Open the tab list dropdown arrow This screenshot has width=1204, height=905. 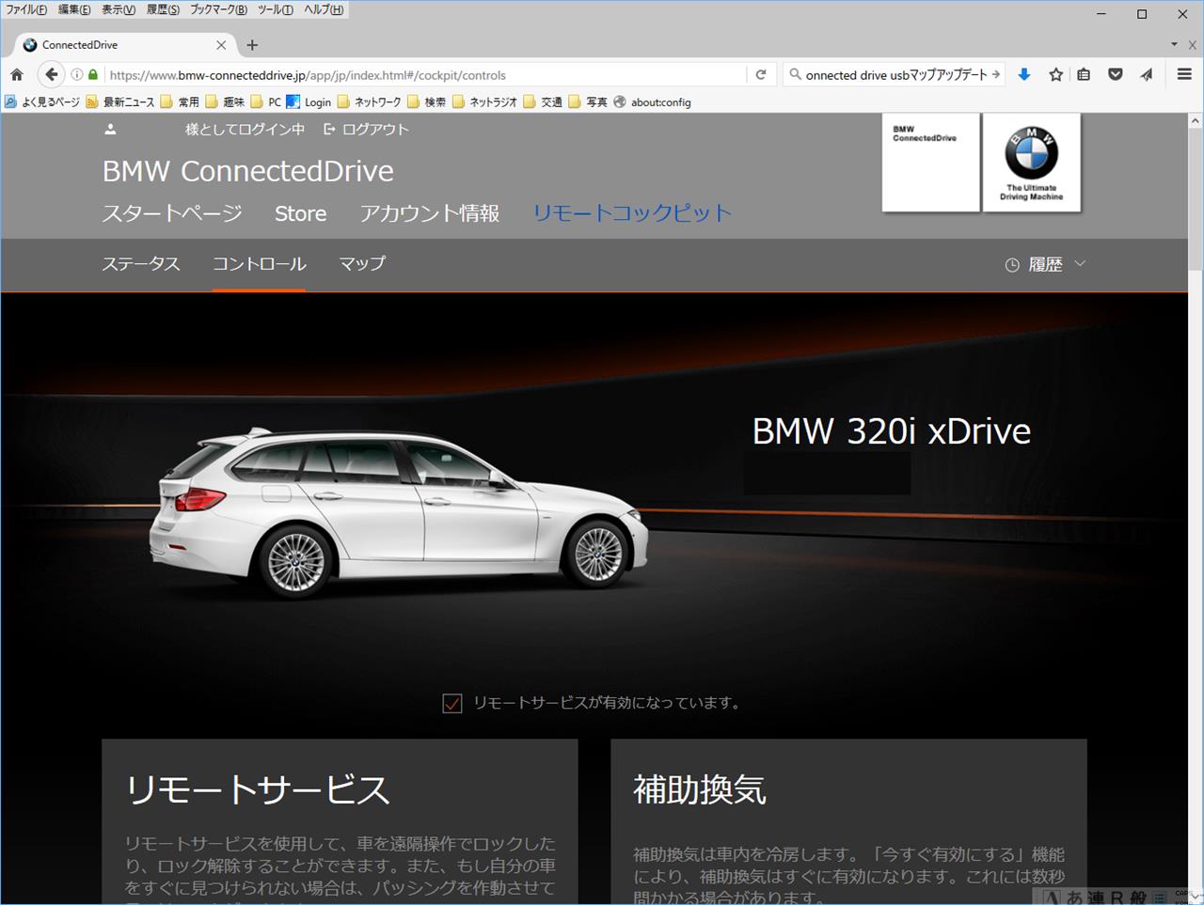[x=1174, y=44]
